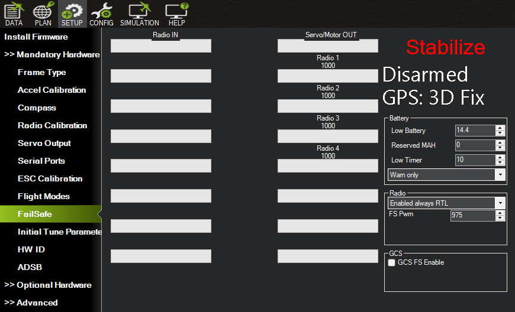Screen dimensions: 515x312
Task: Enable the GCS FS Enable checkbox
Action: [391, 262]
